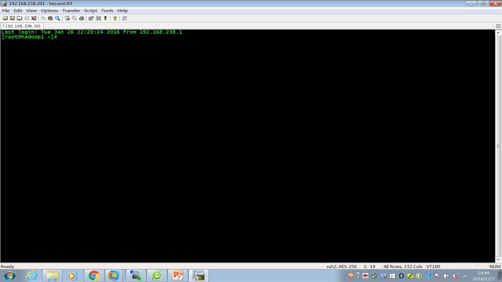Open the Windows Start button
The height and width of the screenshot is (282, 502).
(x=9, y=276)
